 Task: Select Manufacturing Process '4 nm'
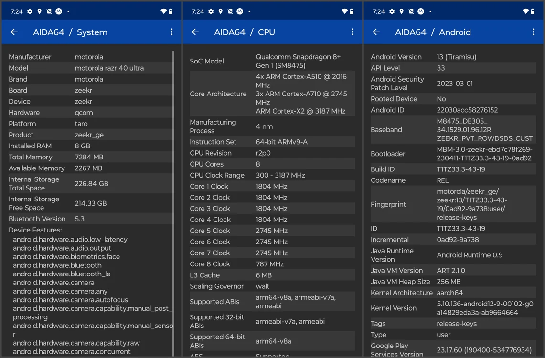(272, 126)
